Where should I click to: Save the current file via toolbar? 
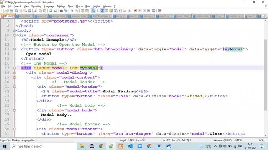(x=11, y=10)
